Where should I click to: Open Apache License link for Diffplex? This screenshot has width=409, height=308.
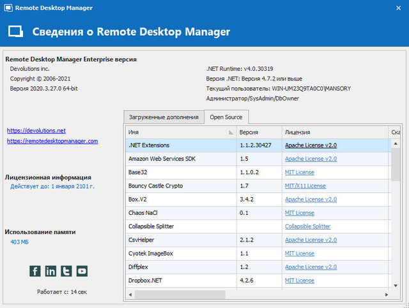[311, 267]
